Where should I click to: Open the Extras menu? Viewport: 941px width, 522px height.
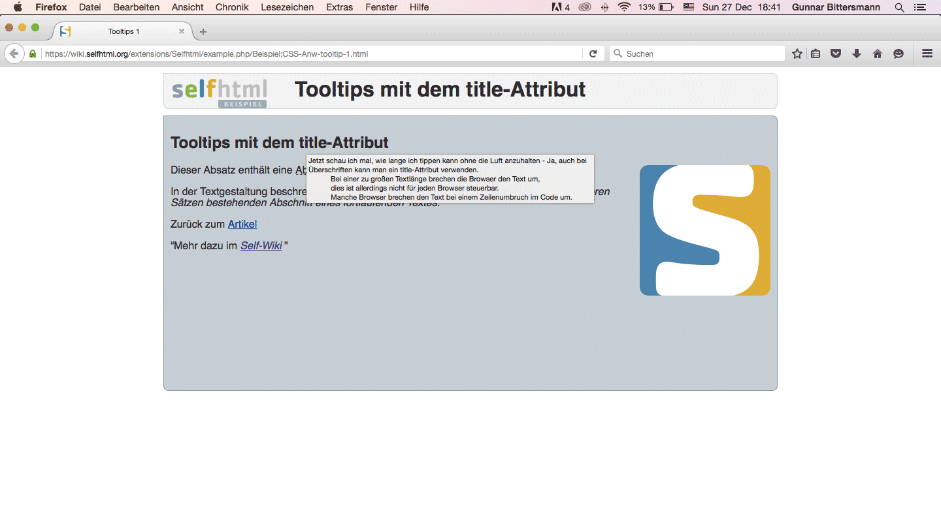click(339, 7)
